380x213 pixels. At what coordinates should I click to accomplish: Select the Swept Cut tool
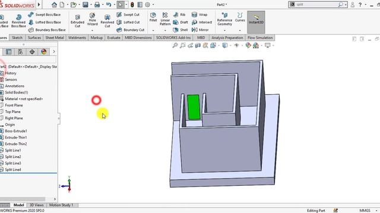128,14
